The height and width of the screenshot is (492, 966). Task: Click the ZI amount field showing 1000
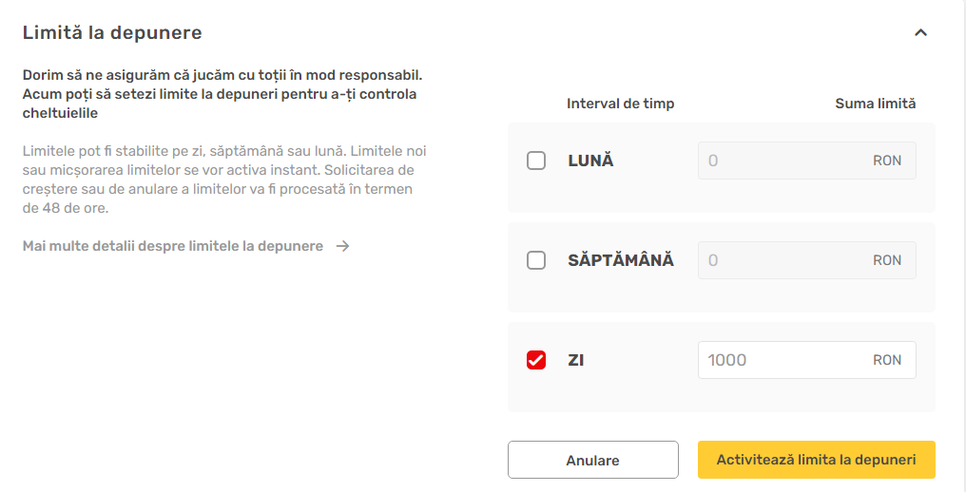pyautogui.click(x=806, y=360)
